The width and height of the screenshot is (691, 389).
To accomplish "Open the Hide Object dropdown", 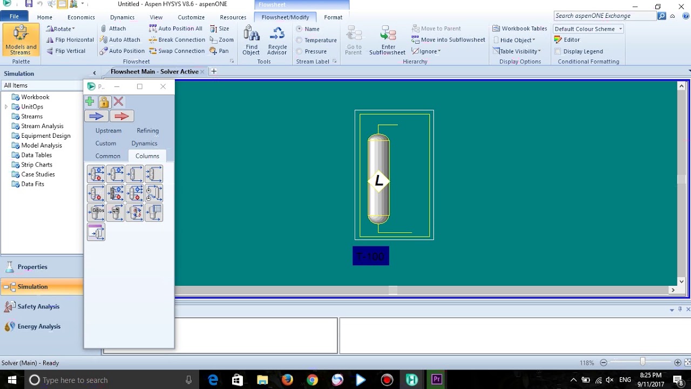I will coord(513,40).
